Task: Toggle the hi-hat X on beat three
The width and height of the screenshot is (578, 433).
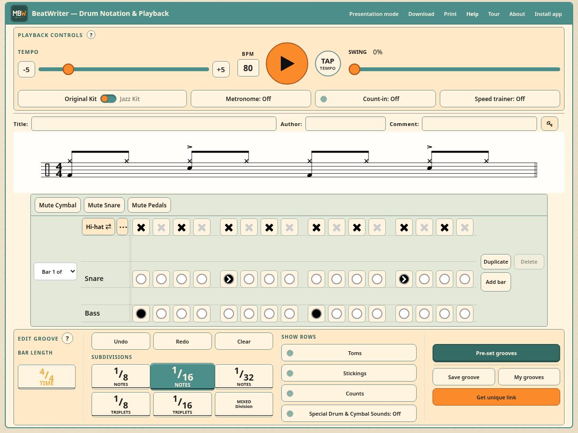Action: coord(316,227)
